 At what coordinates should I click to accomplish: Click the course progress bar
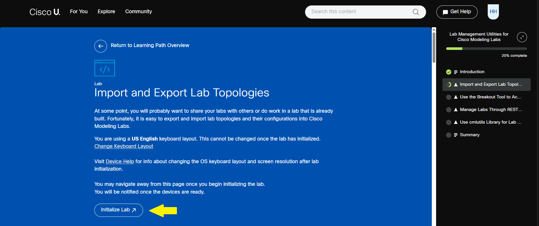486,49
